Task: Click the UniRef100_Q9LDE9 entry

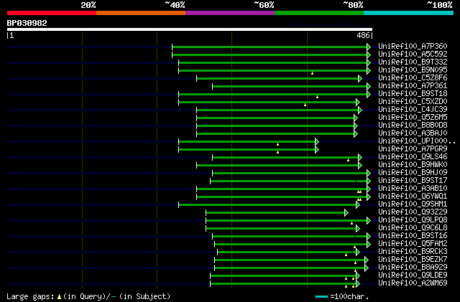Action: (413, 275)
